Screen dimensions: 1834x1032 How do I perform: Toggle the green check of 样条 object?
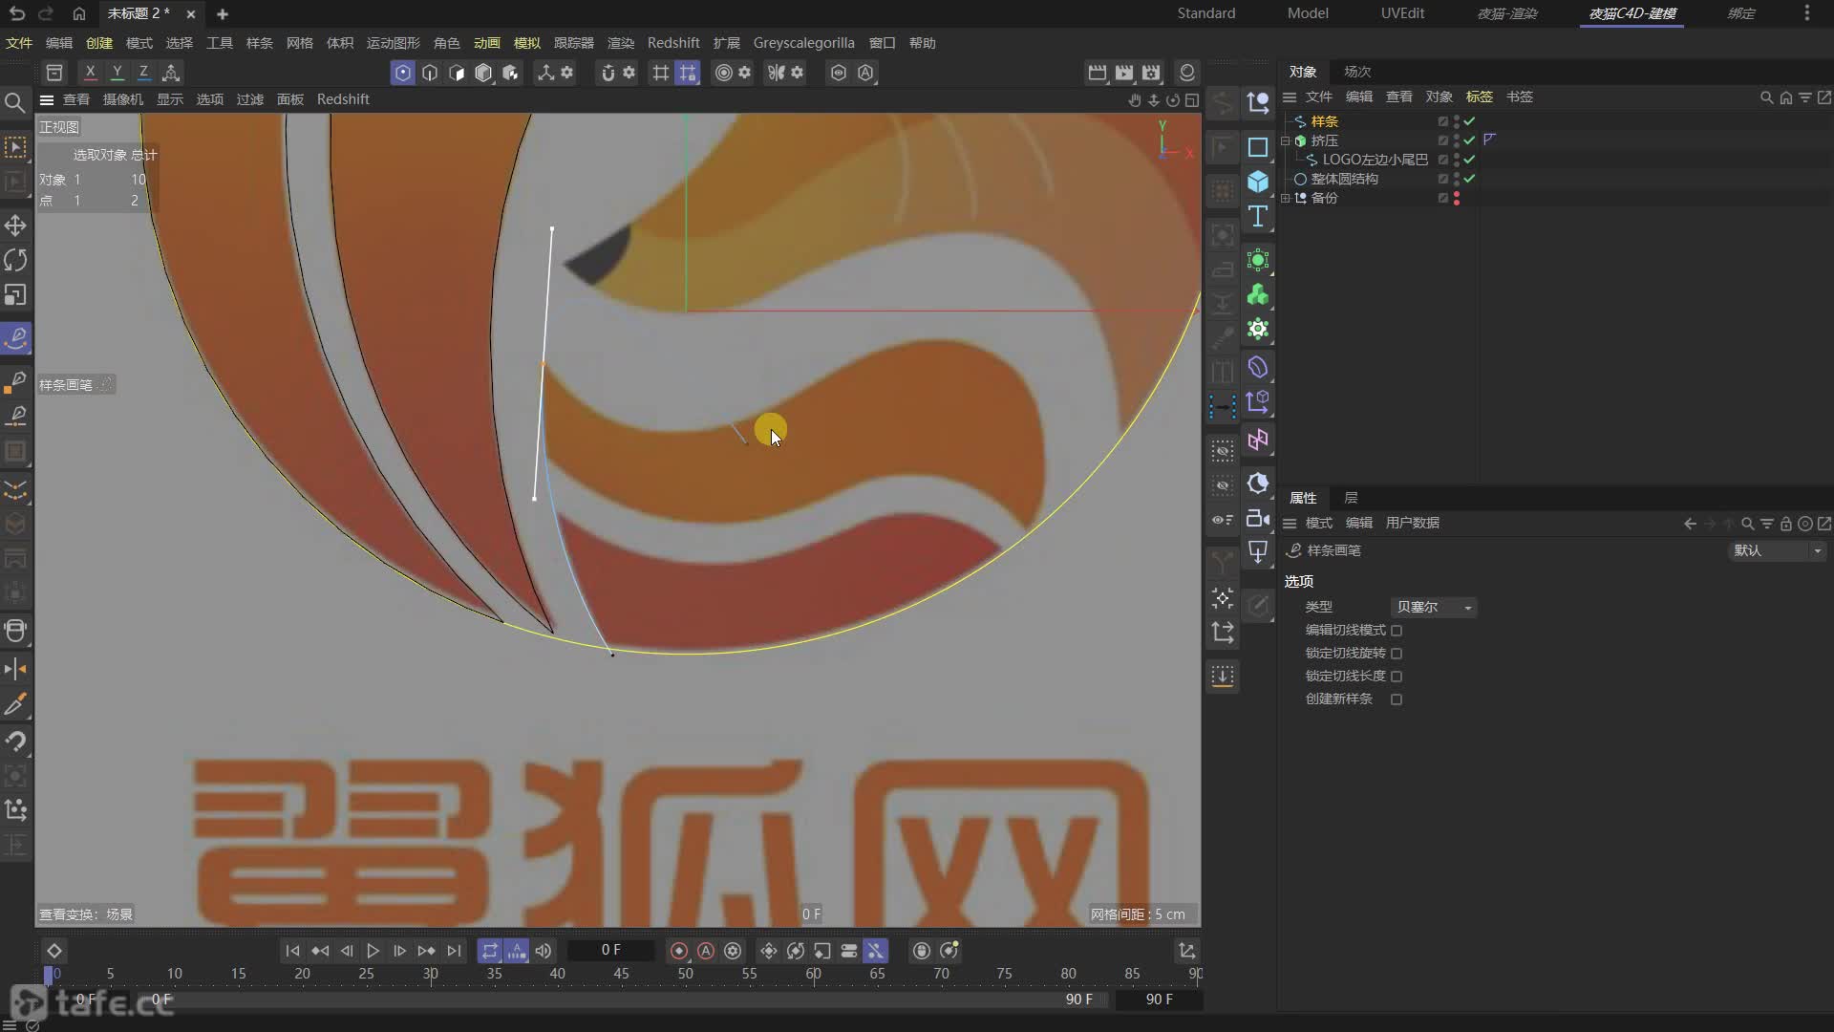pos(1469,121)
